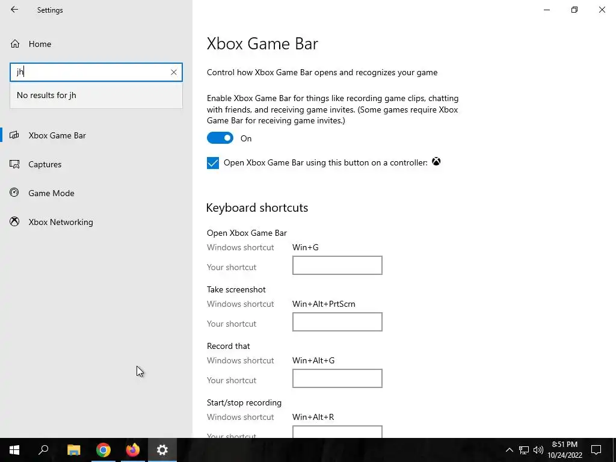Select Xbox Game Bar in sidebar
The width and height of the screenshot is (616, 462).
pos(57,135)
